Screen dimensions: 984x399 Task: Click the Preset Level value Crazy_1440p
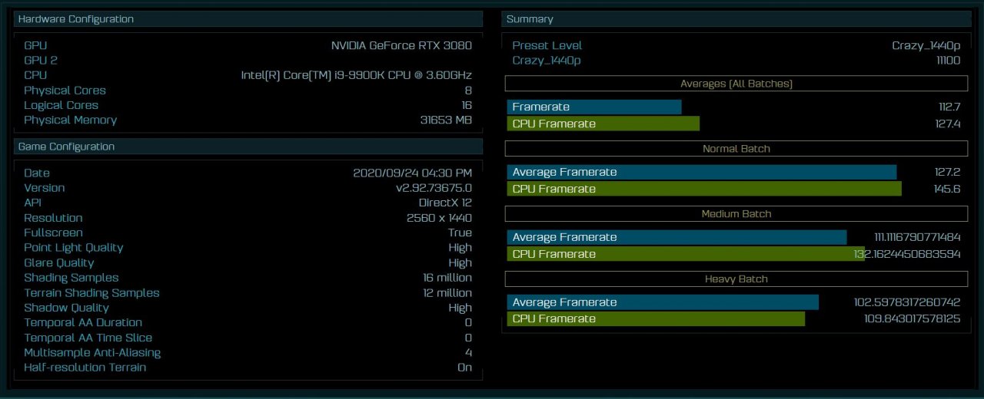point(926,45)
